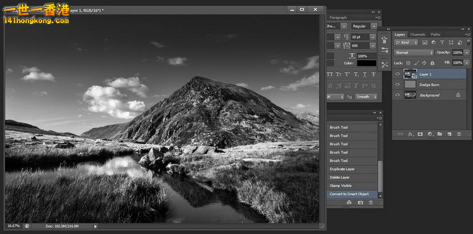Screen dimensions: 473x234
Task: Open the text Color swatch
Action: [366, 63]
